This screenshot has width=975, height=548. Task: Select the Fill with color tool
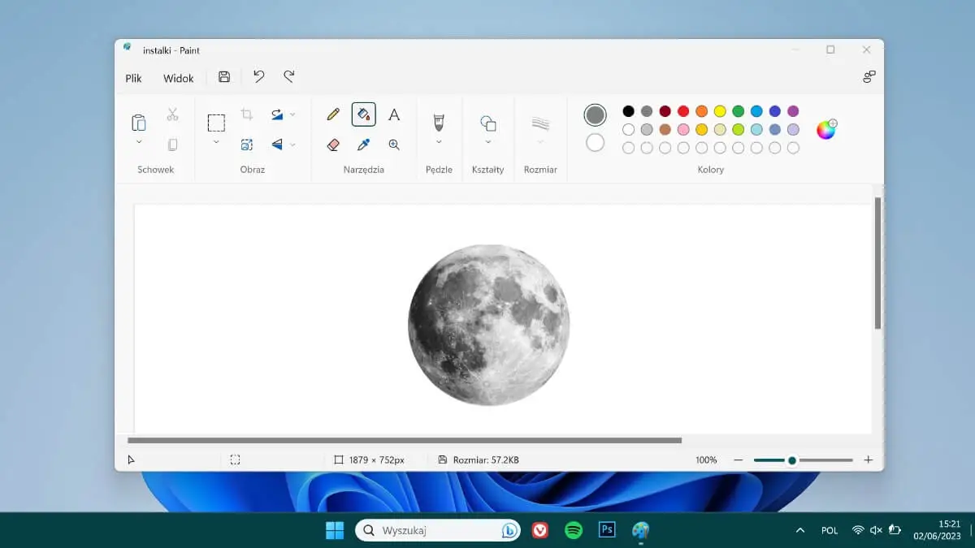pyautogui.click(x=363, y=114)
